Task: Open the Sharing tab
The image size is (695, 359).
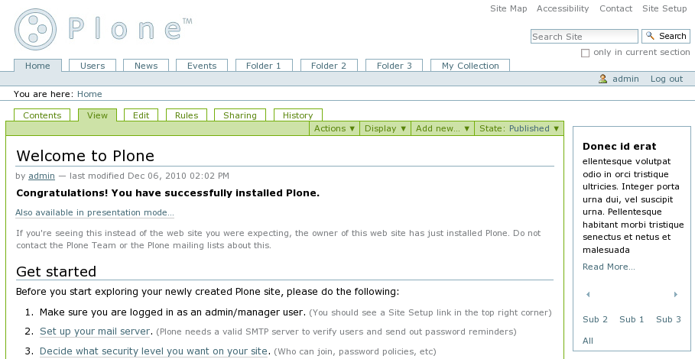Action: coord(239,115)
